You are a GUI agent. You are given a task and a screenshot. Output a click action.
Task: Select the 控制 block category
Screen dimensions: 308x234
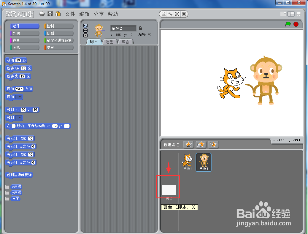[x=59, y=26]
